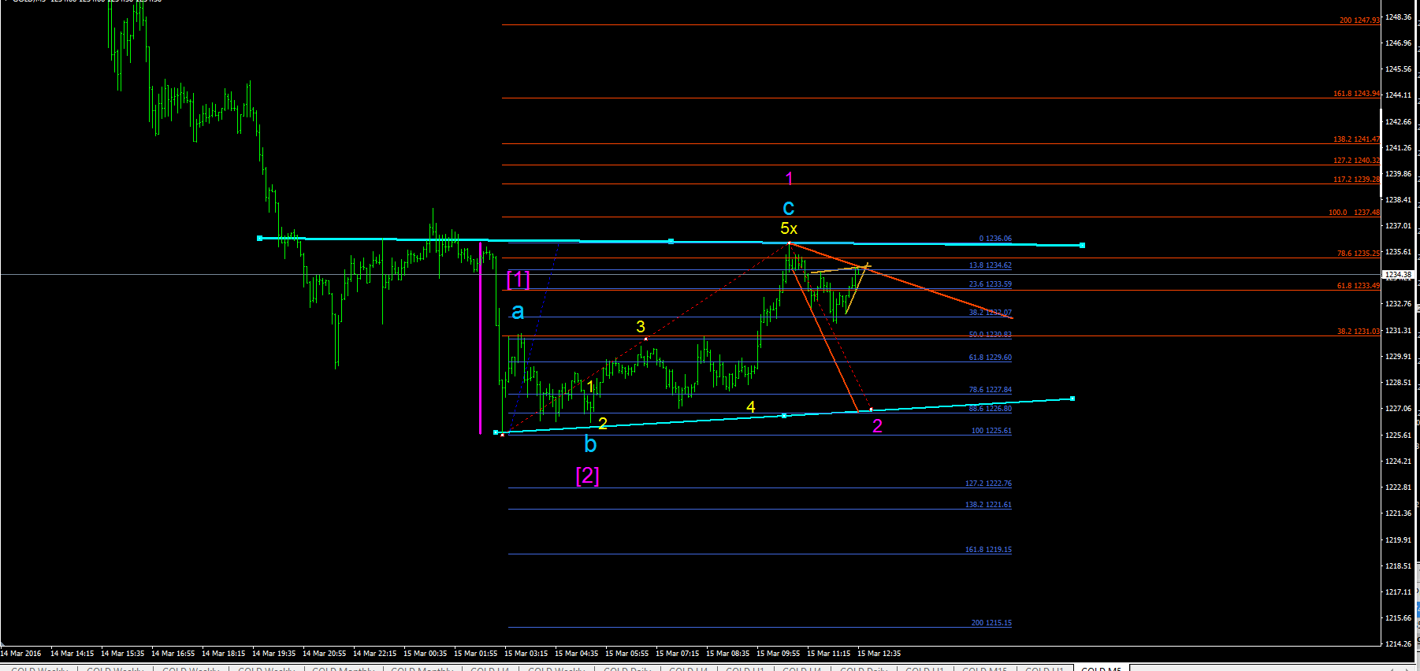The width and height of the screenshot is (1420, 671).
Task: Select the magenta [1] wave label
Action: point(518,280)
